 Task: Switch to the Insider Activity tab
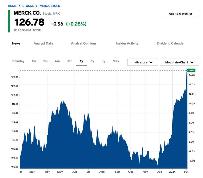pos(127,43)
